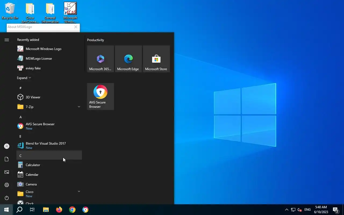Launch Firefox from the taskbar
The image size is (344, 215).
(59, 210)
